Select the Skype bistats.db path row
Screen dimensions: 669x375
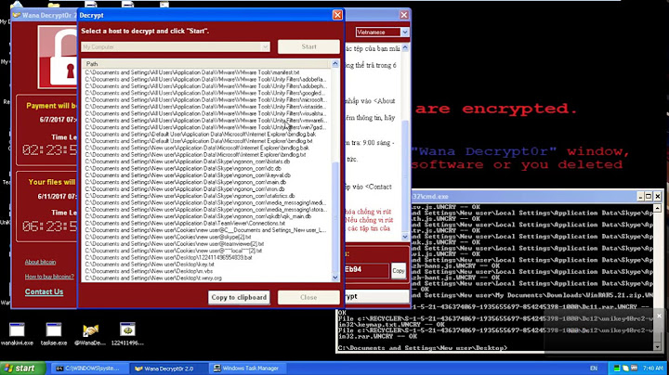pos(188,162)
